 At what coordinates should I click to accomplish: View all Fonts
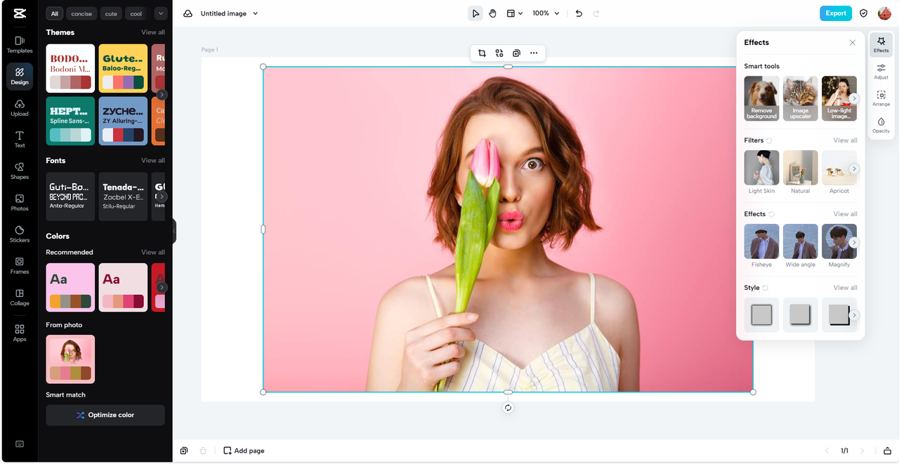(x=153, y=161)
